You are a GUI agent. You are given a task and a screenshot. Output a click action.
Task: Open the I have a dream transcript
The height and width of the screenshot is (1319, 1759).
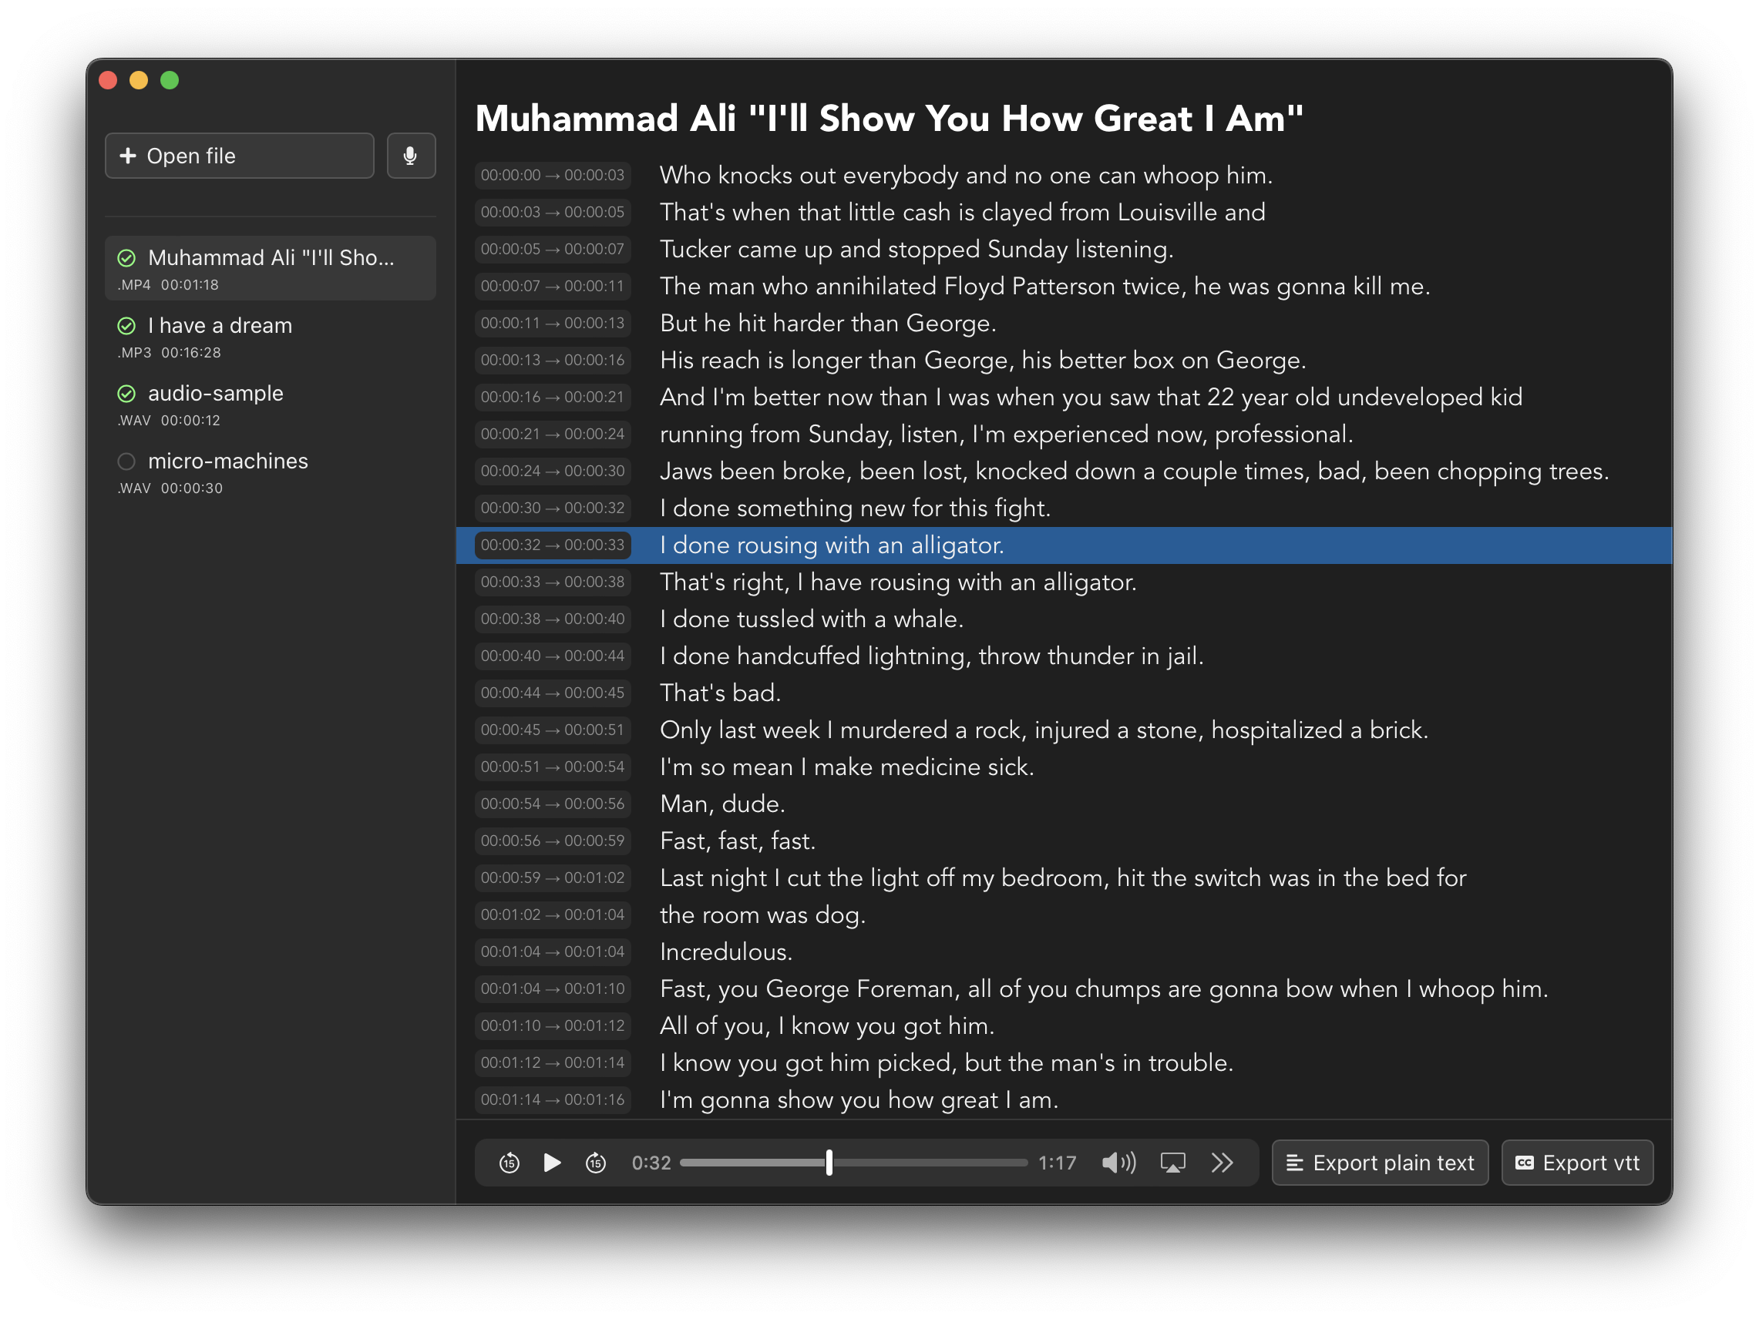tap(220, 326)
